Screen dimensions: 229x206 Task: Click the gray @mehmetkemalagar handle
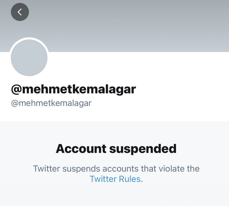51,103
